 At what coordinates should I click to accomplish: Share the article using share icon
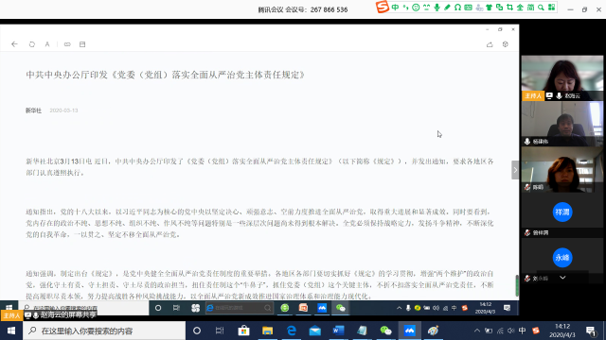(490, 44)
